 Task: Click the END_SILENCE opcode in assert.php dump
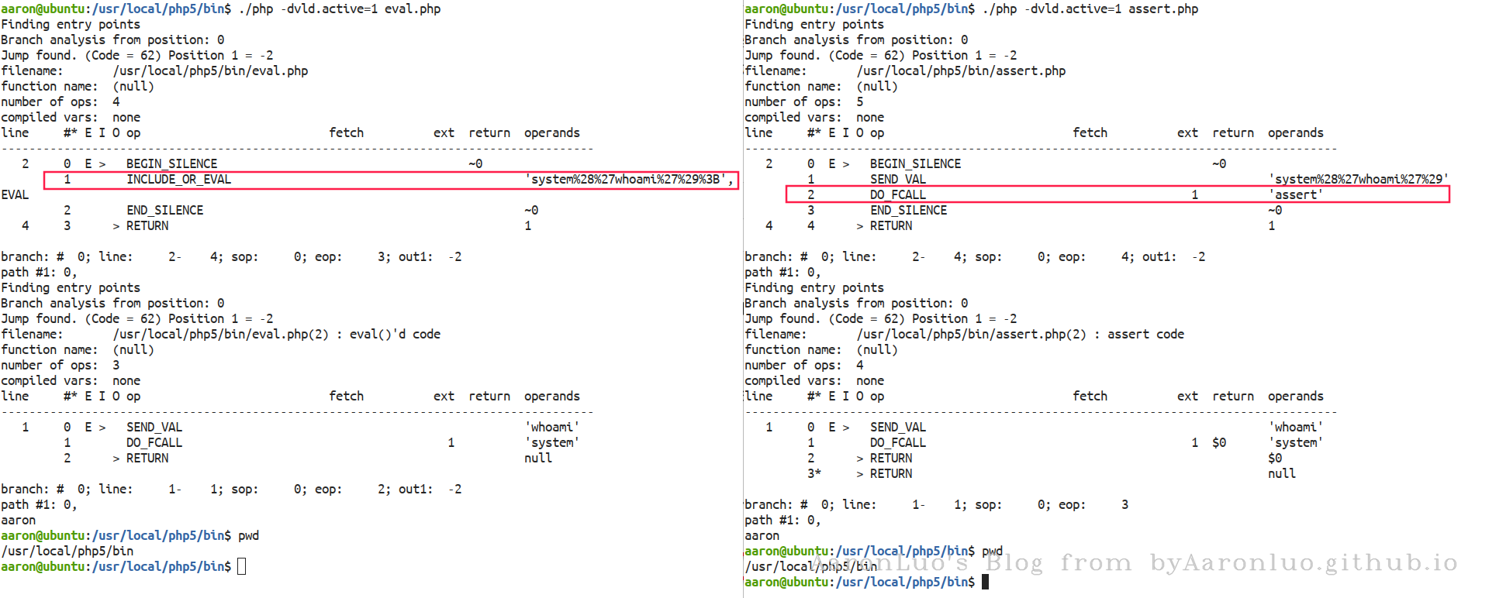tap(908, 211)
